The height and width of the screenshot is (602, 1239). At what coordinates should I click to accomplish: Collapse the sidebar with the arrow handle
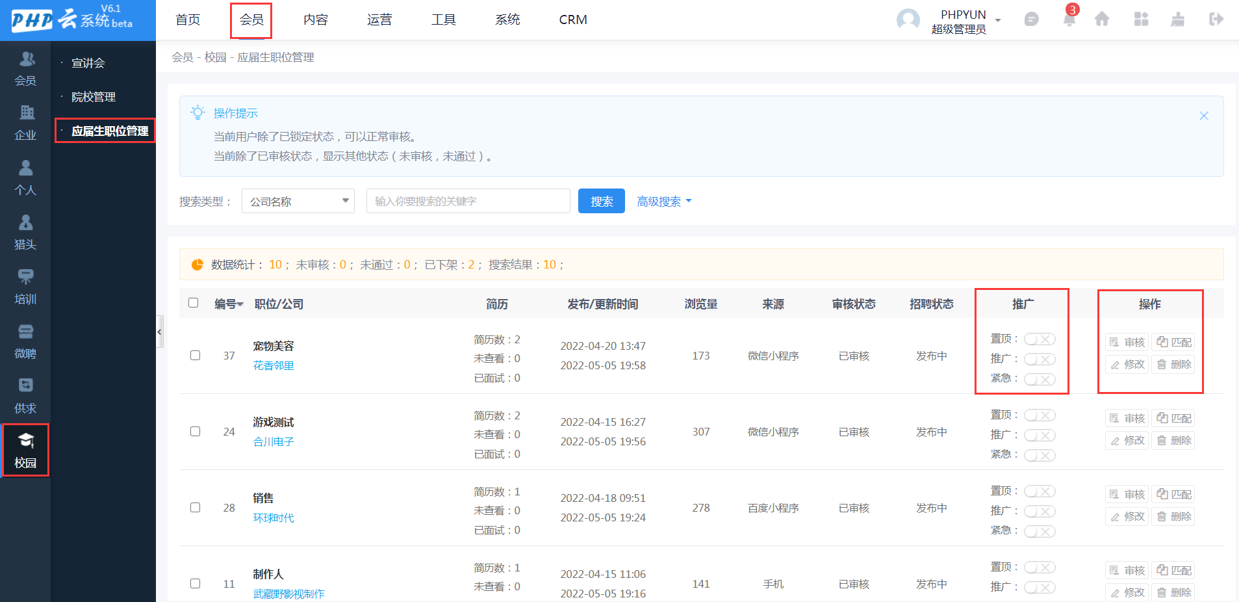coord(159,332)
